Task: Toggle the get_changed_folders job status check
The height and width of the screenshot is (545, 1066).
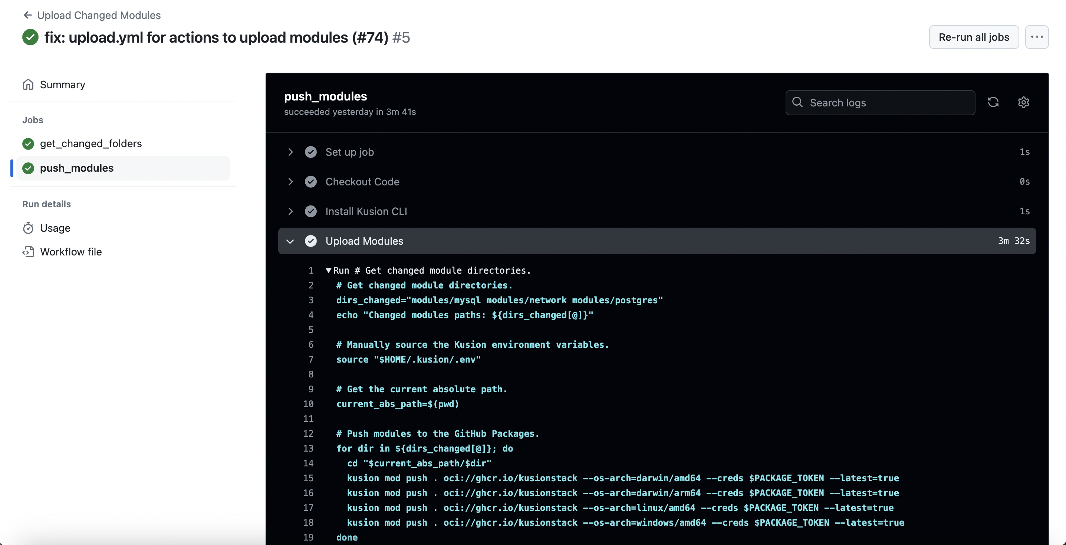Action: pos(28,143)
